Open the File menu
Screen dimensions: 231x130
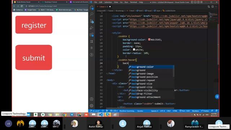coord(95,2)
